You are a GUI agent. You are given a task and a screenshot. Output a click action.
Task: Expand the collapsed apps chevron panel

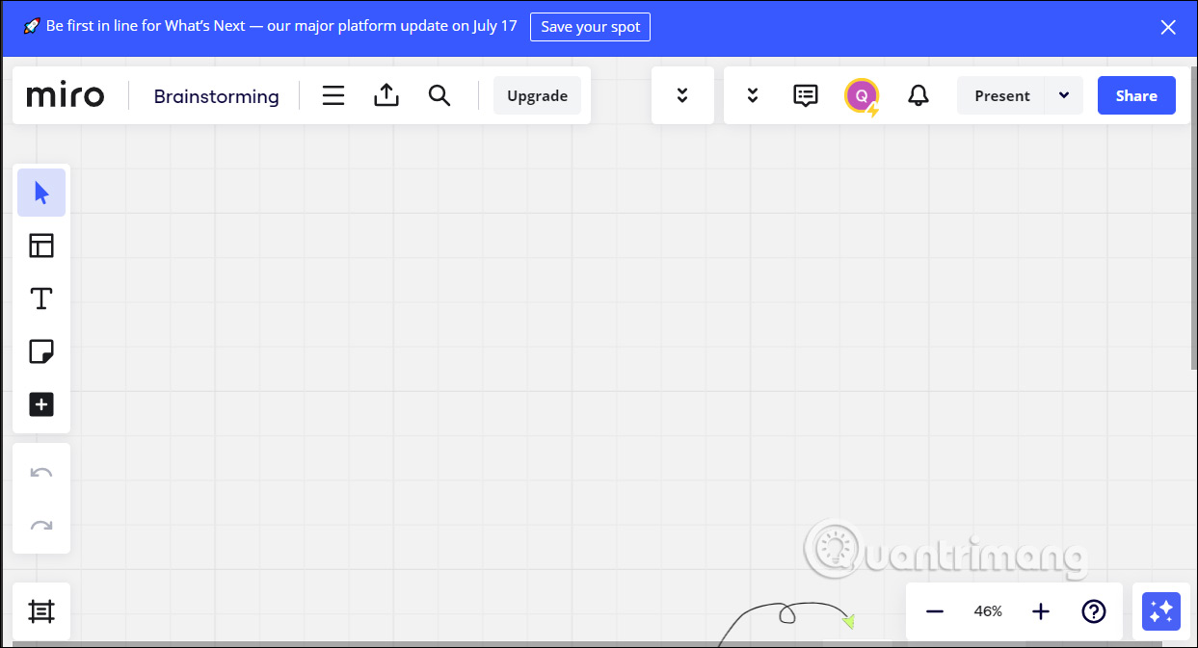[682, 95]
